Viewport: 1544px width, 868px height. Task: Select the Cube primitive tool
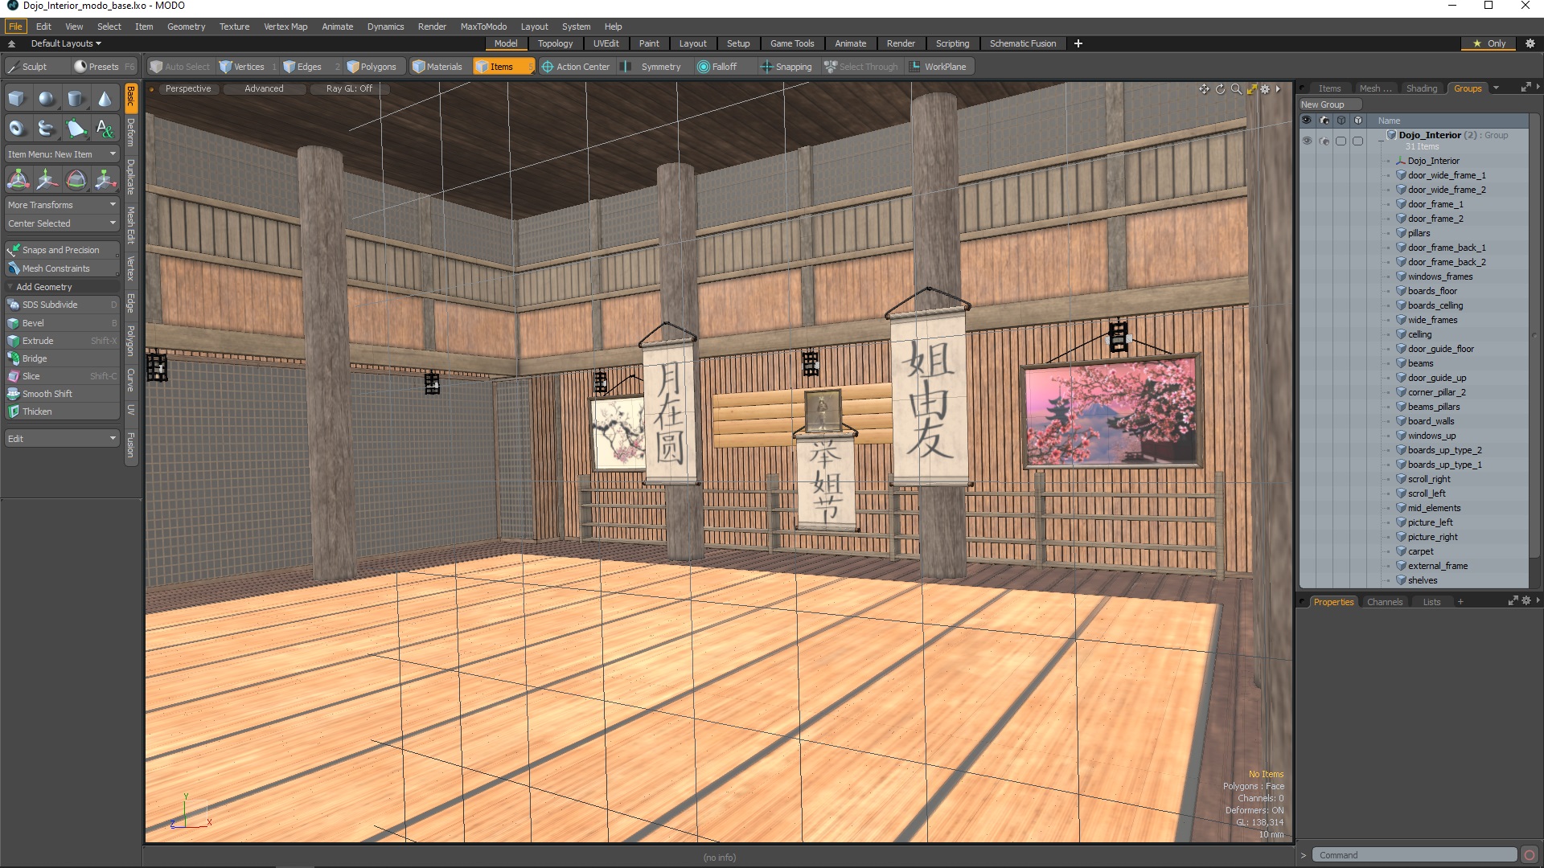point(17,99)
